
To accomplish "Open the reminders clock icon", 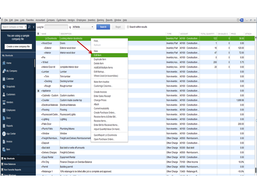I will click(x=238, y=20).
